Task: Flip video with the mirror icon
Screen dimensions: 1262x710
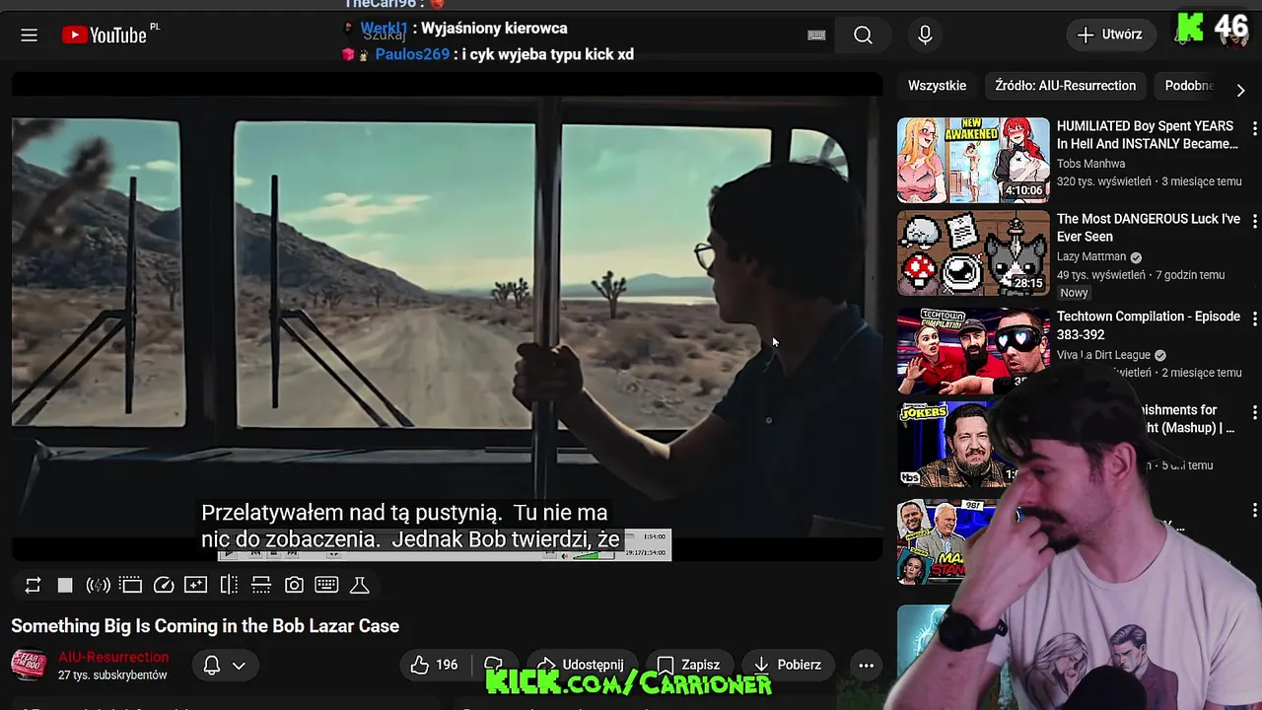Action: [x=229, y=585]
